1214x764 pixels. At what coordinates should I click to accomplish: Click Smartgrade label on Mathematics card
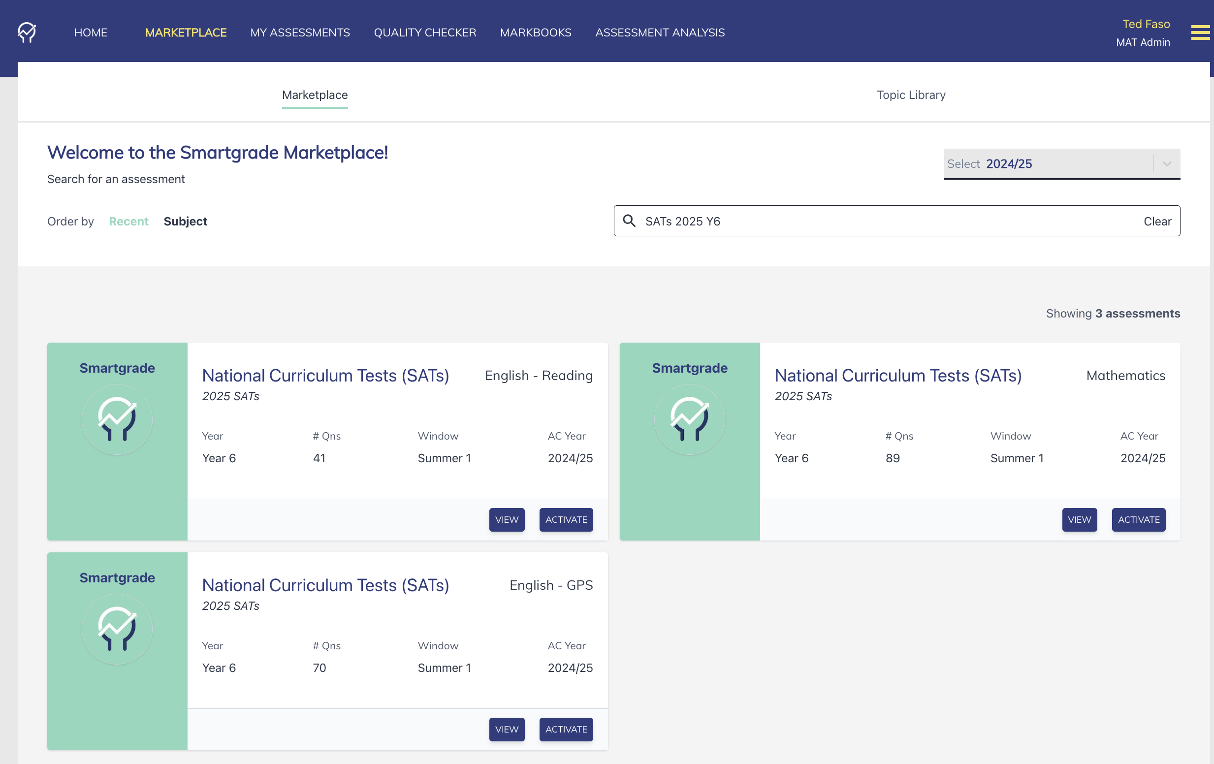pyautogui.click(x=689, y=368)
